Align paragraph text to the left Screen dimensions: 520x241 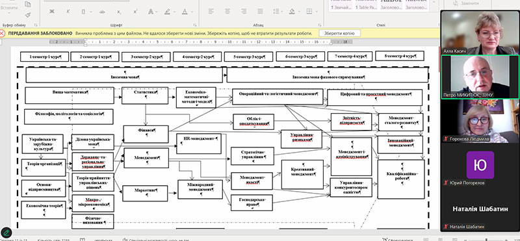coord(211,12)
